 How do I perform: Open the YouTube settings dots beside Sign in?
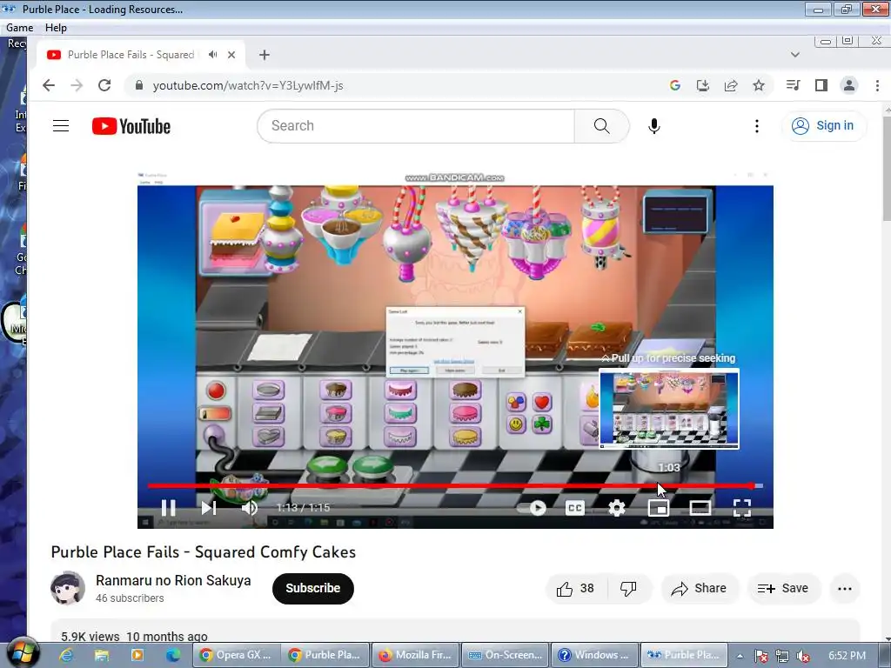point(756,125)
